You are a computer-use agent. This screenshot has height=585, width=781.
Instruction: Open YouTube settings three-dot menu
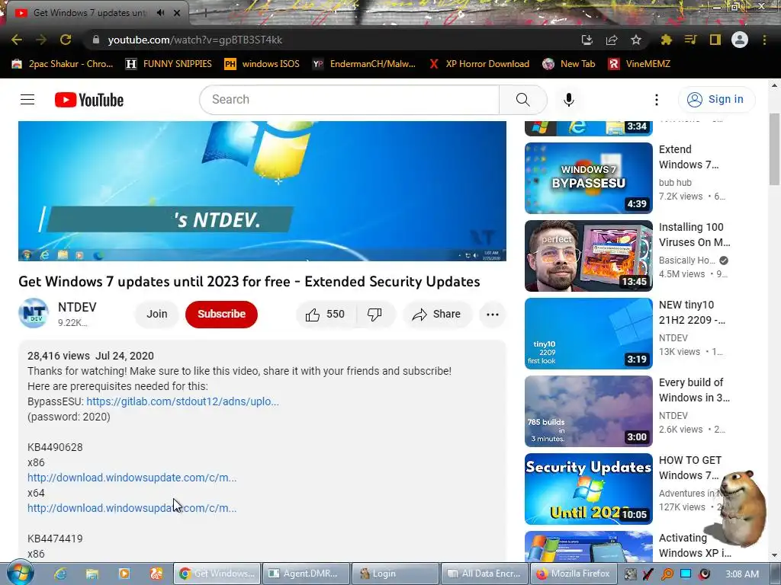[x=657, y=100]
